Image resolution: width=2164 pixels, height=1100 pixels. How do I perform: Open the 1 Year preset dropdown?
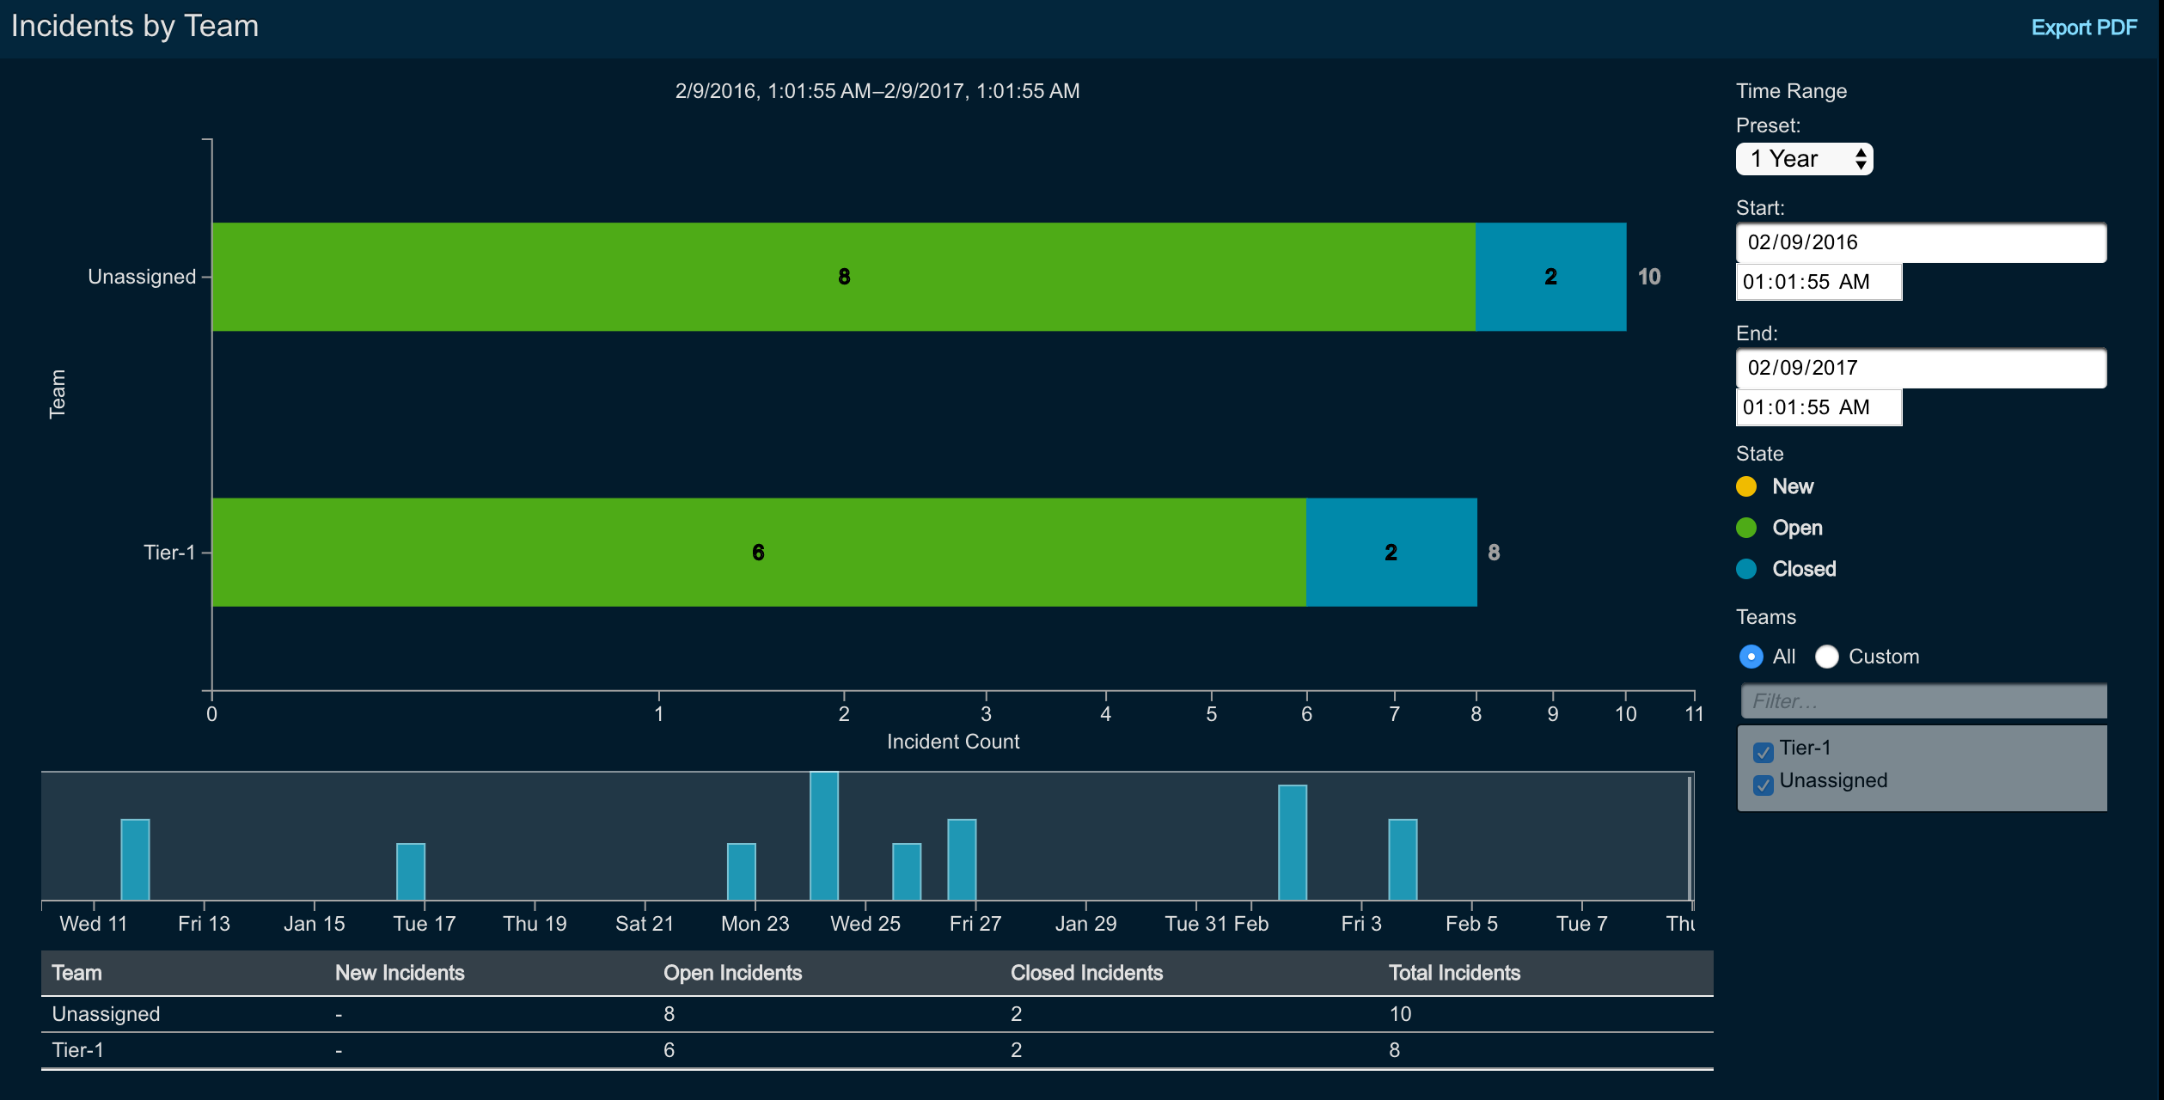pyautogui.click(x=1803, y=159)
